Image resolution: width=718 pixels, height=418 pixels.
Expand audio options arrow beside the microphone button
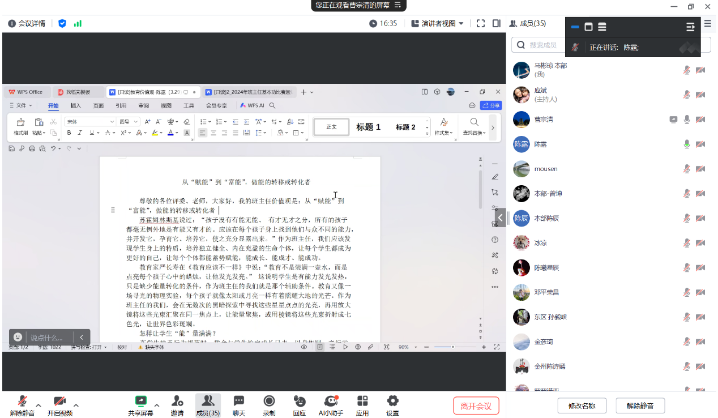pos(39,405)
